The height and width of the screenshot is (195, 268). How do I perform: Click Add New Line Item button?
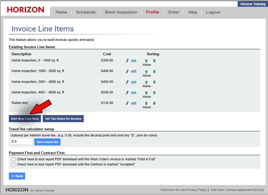point(25,118)
